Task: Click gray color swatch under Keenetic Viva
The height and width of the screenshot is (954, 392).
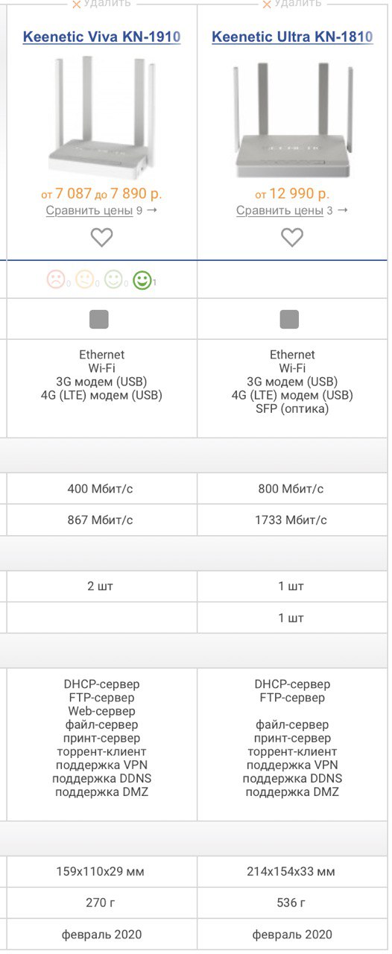Action: [99, 320]
